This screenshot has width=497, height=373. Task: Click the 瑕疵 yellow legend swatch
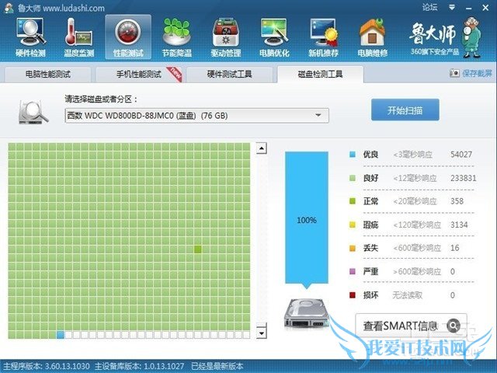click(x=353, y=225)
